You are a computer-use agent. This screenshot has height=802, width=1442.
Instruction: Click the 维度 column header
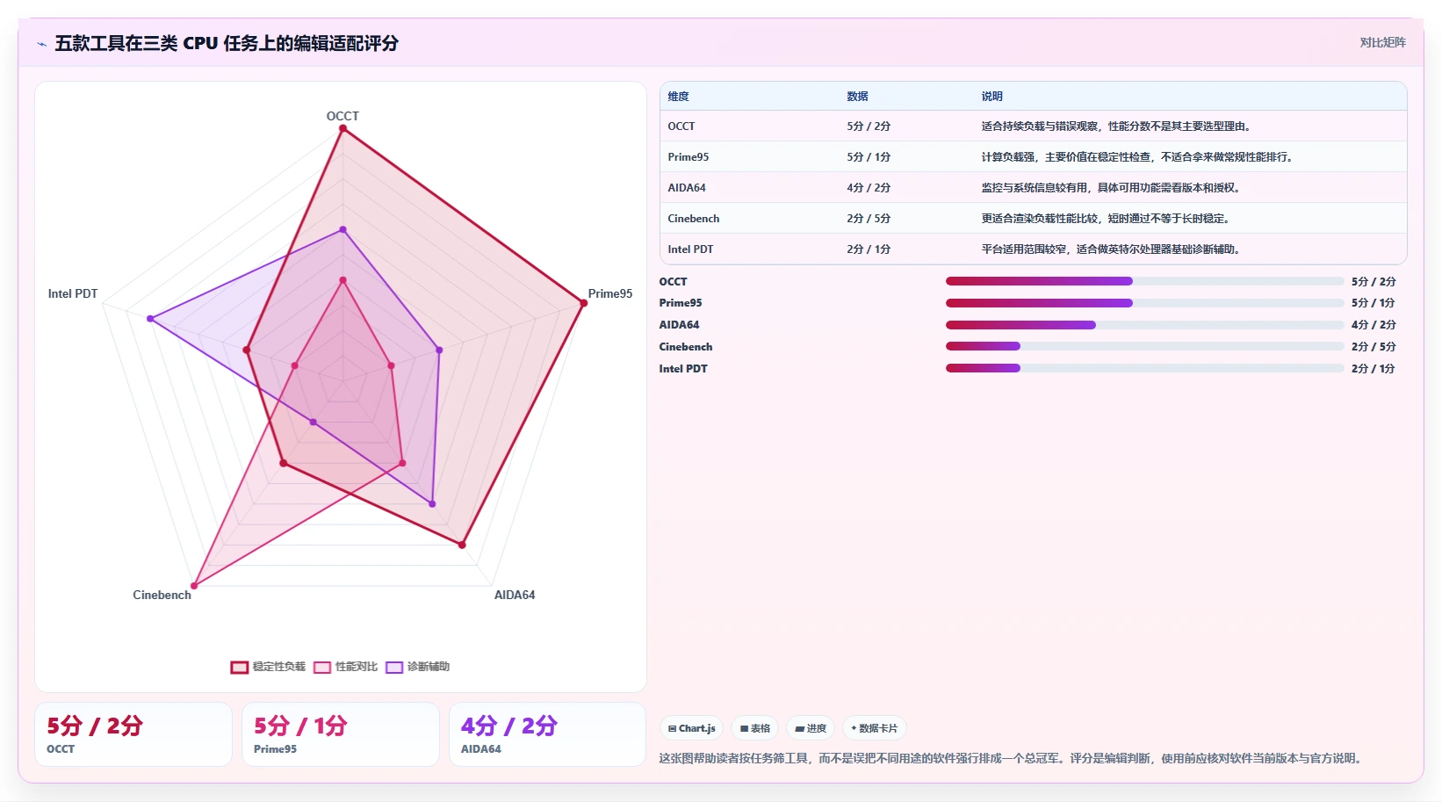pyautogui.click(x=678, y=97)
